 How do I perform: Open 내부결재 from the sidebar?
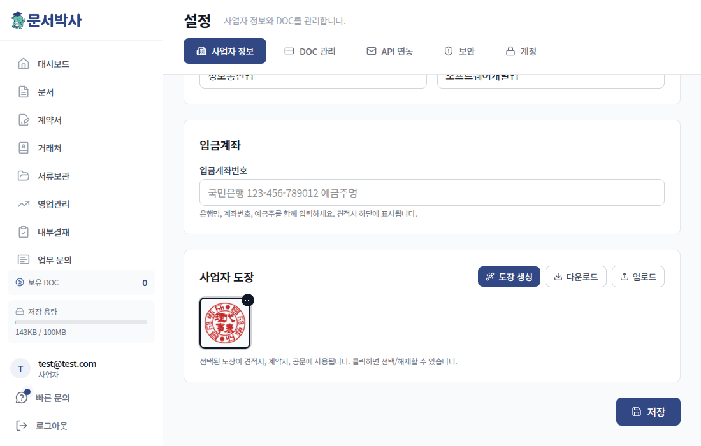pos(22,231)
